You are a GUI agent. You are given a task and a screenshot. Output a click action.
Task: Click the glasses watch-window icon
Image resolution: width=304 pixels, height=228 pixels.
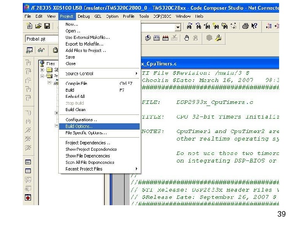pyautogui.click(x=41, y=50)
